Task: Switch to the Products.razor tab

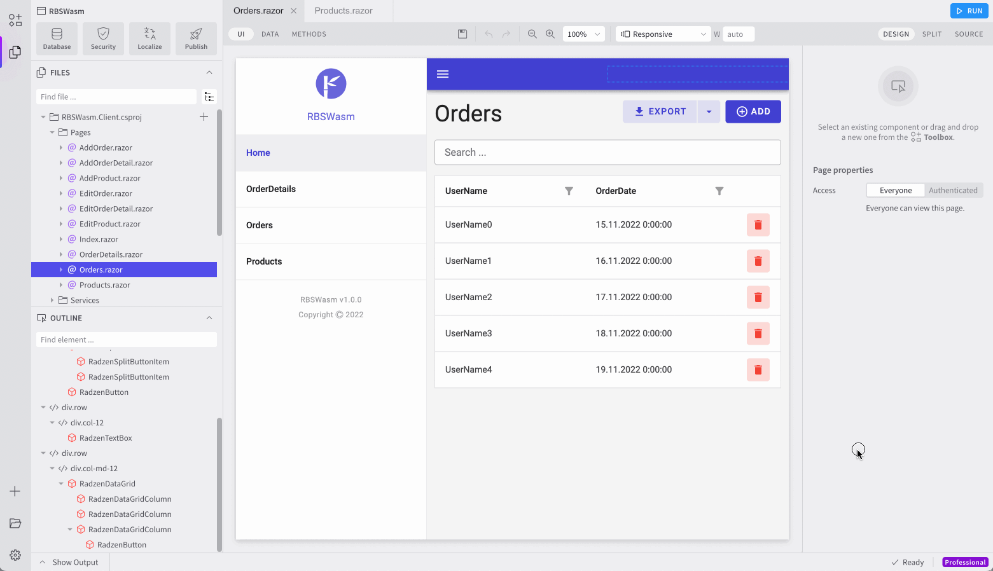Action: click(x=344, y=11)
